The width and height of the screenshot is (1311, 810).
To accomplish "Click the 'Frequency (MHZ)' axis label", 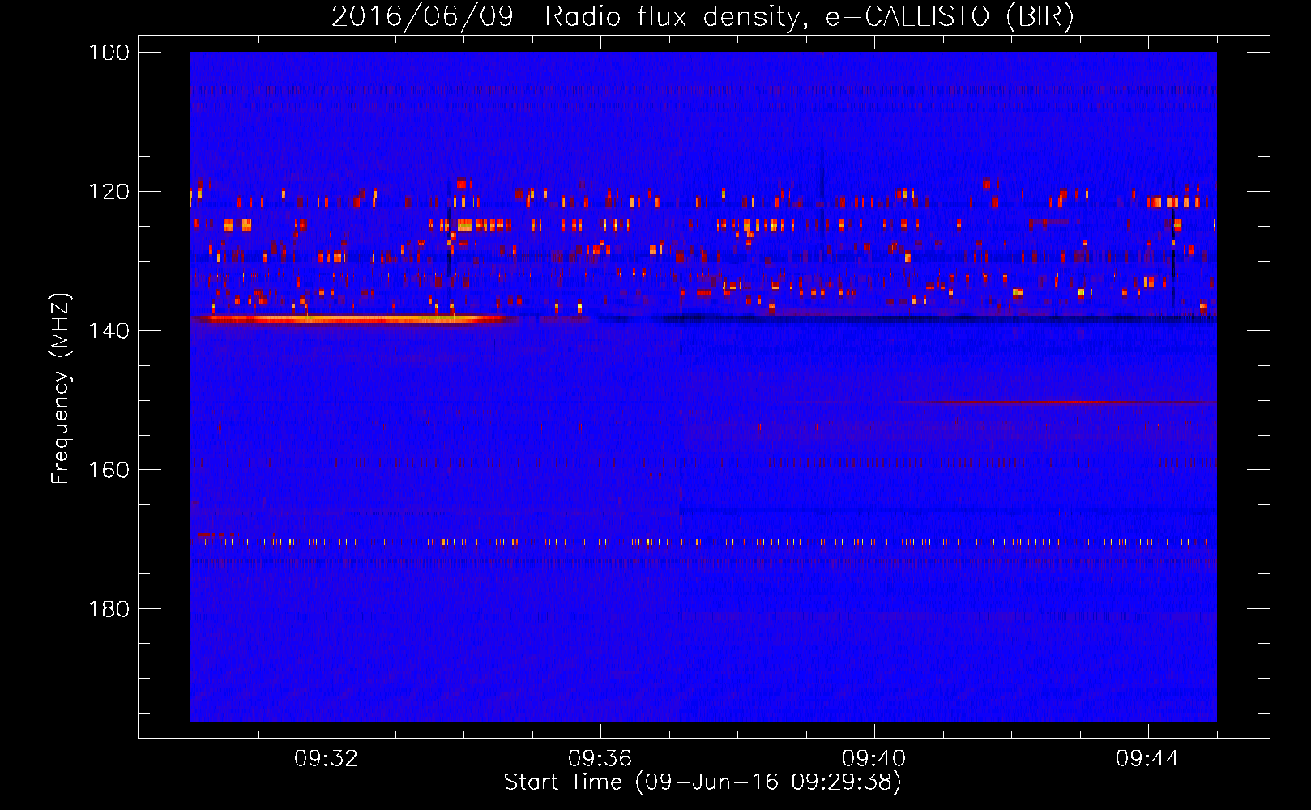I will (61, 388).
